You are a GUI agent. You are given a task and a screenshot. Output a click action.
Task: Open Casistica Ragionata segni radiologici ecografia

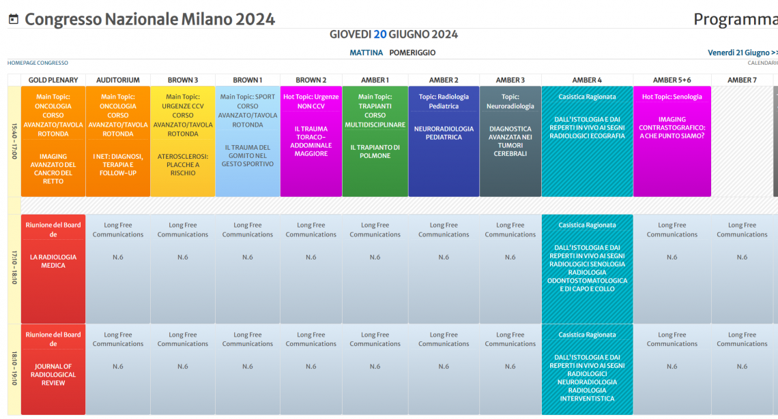click(587, 127)
